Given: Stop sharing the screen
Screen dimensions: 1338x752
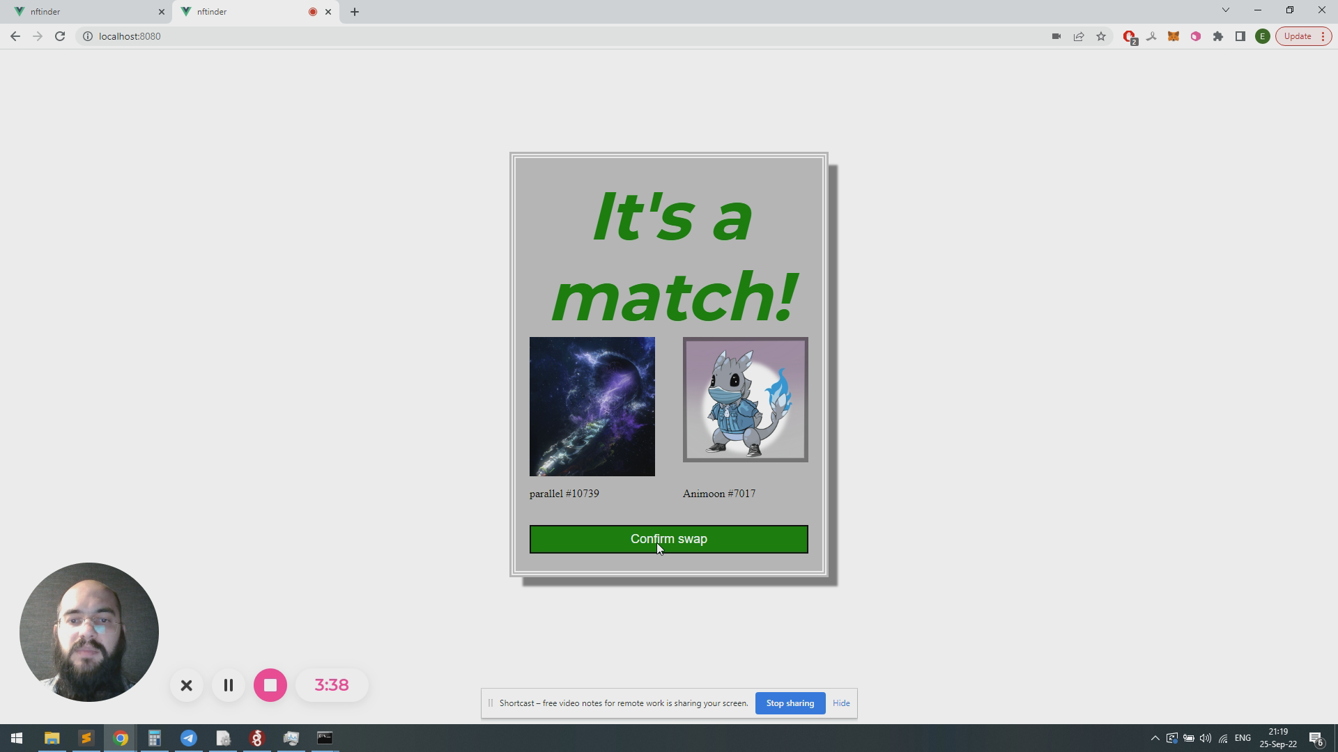Looking at the screenshot, I should [x=790, y=703].
